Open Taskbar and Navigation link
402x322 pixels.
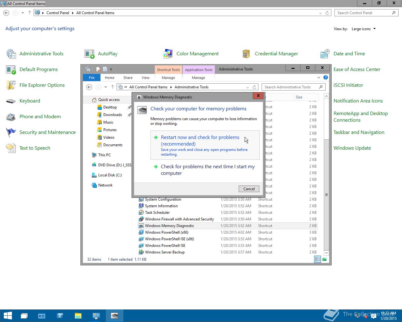tap(359, 132)
